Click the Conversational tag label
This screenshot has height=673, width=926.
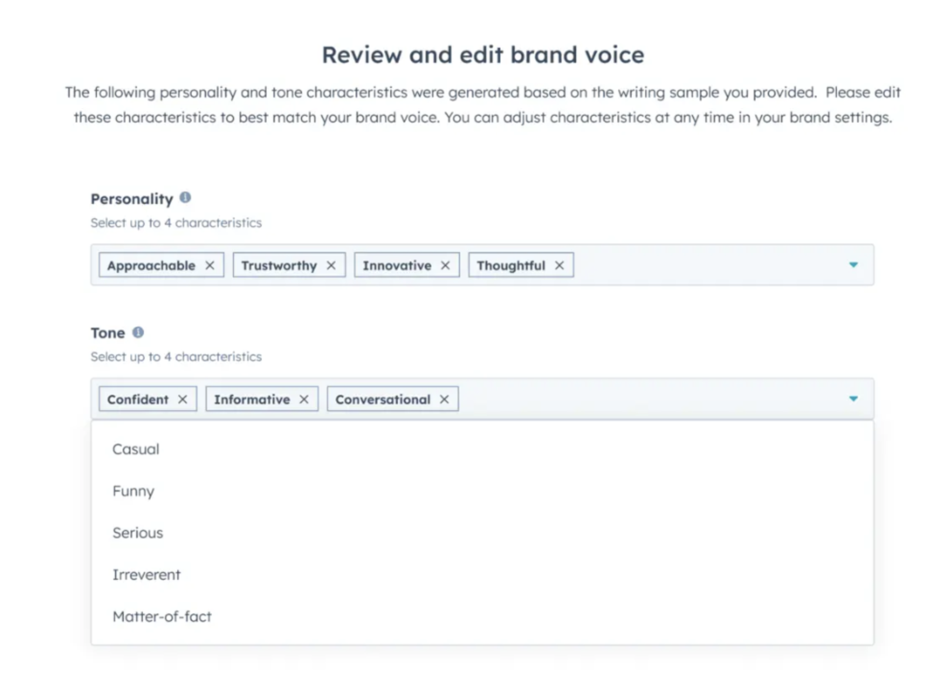coord(383,399)
